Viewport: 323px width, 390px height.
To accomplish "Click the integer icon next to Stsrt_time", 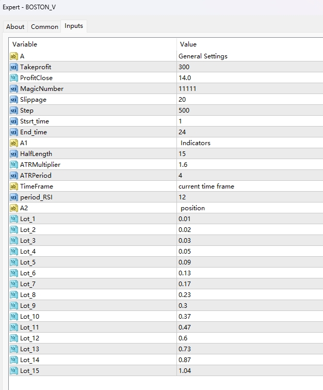I will [x=13, y=121].
